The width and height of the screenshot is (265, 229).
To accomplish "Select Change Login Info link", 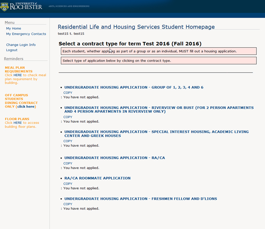I will coord(21,45).
